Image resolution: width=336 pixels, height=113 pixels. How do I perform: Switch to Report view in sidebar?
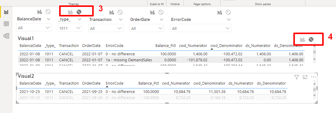coord(6,12)
